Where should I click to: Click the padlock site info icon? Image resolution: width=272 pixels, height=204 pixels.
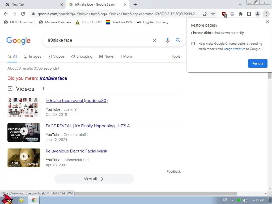coord(33,14)
